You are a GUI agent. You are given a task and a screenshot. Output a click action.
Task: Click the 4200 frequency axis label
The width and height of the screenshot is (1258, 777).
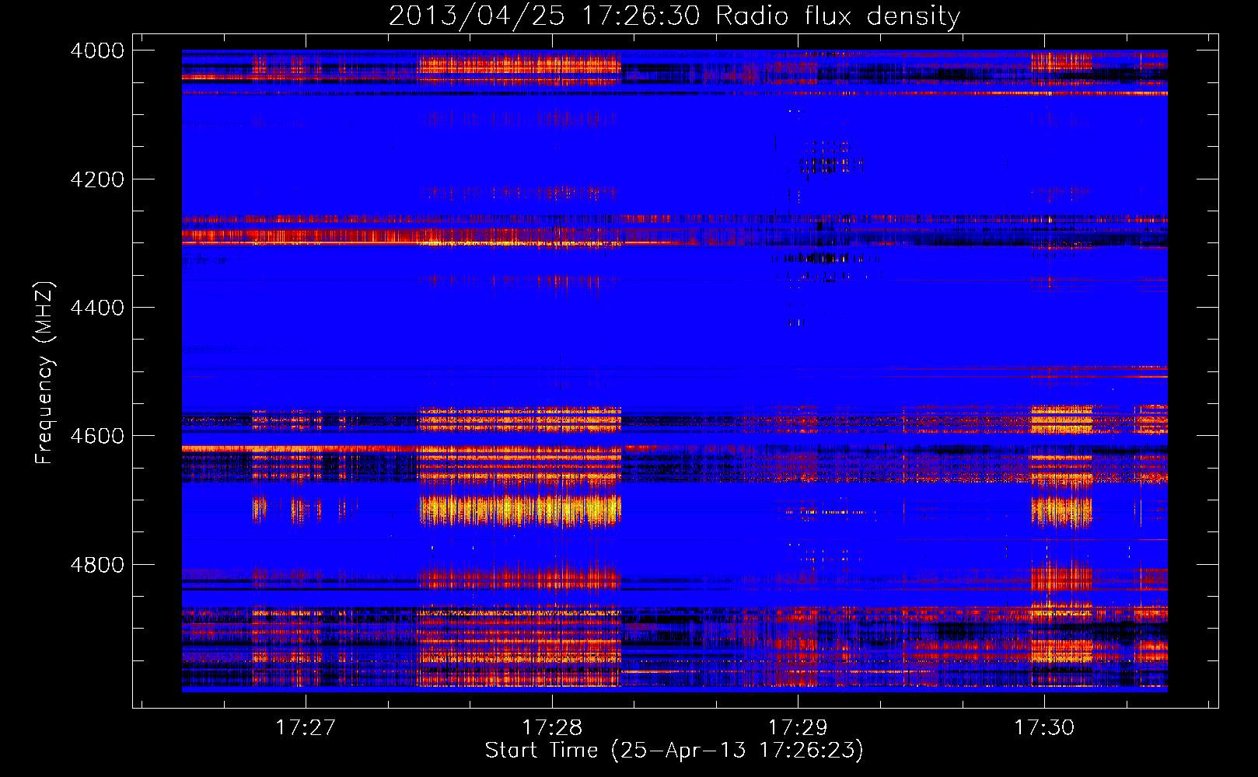tap(97, 179)
